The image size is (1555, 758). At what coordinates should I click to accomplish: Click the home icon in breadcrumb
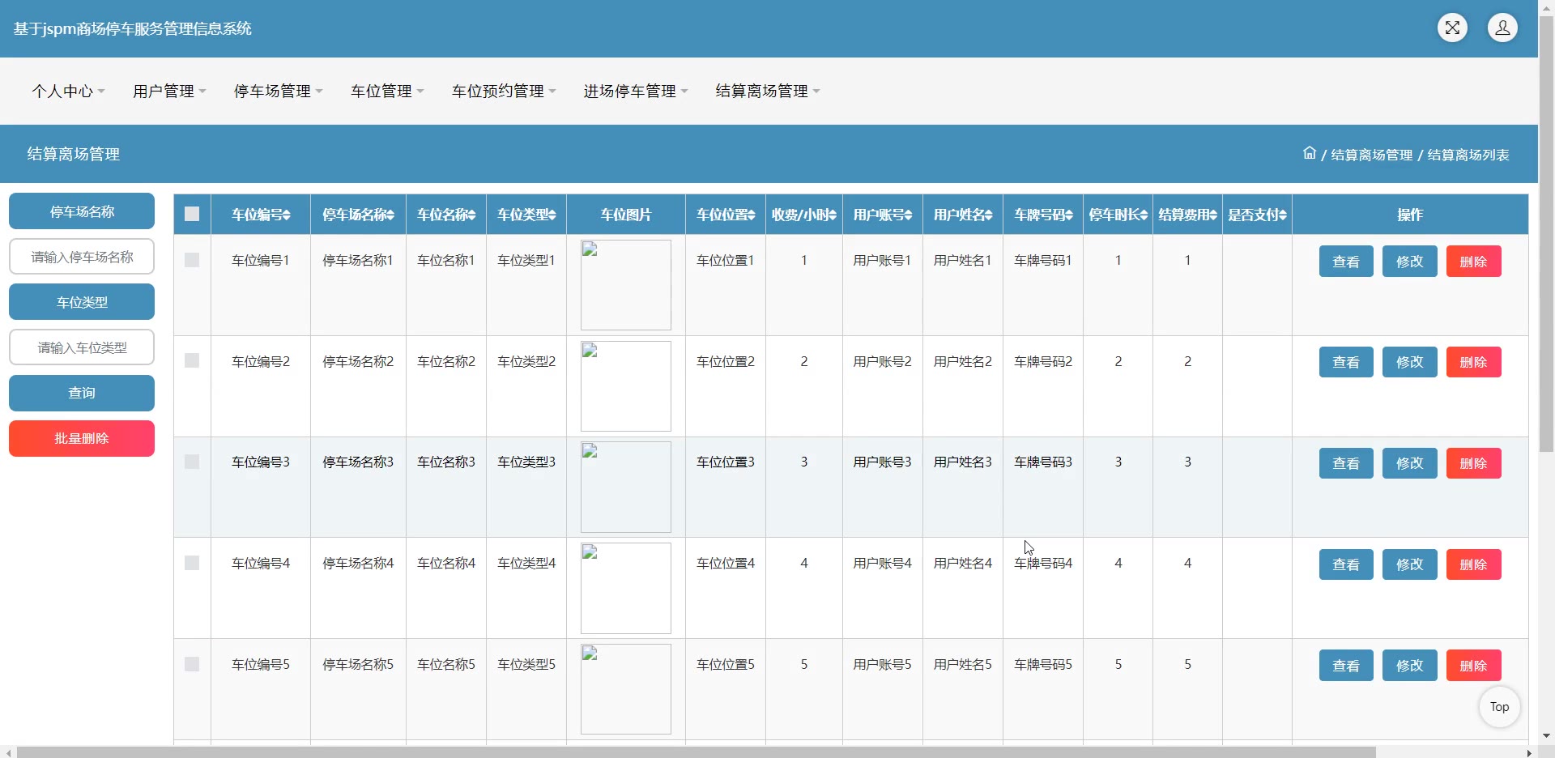(1309, 153)
